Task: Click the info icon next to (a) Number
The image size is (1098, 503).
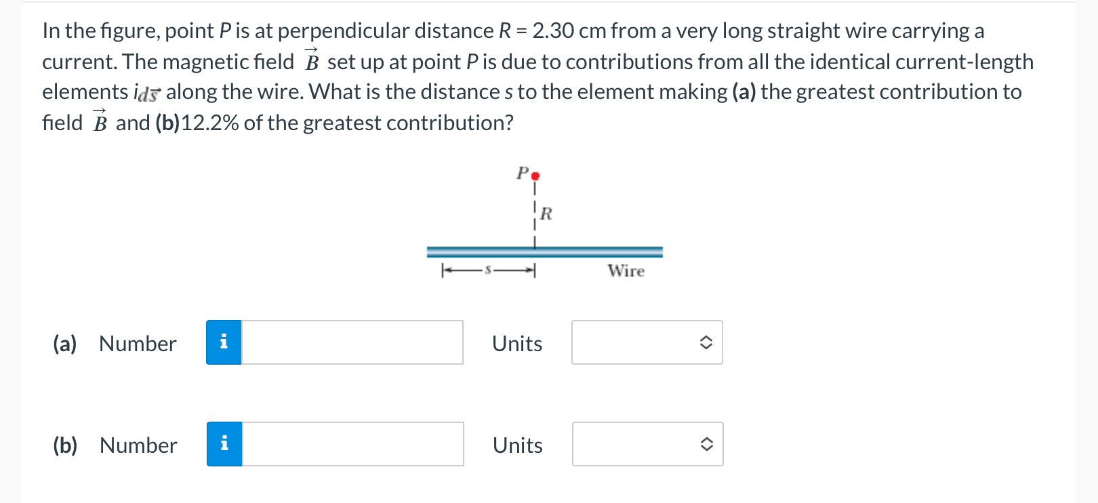Action: (x=224, y=343)
